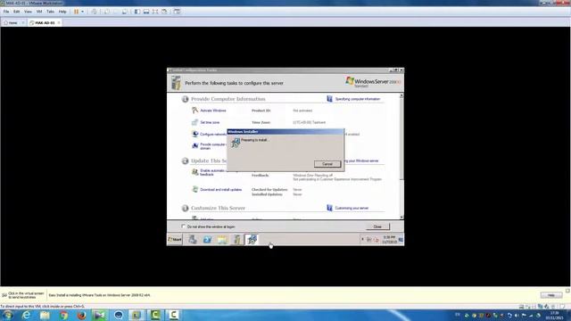Viewport: 571px width, 321px height.
Task: Click the Activate Windows key icon
Action: point(194,110)
